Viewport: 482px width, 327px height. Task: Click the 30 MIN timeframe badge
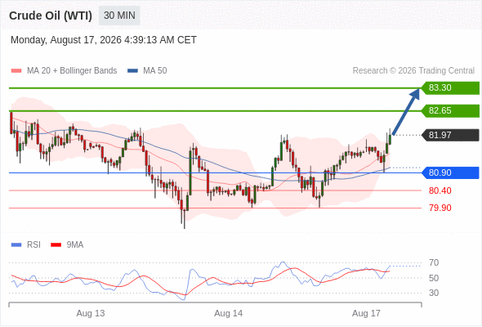point(119,16)
